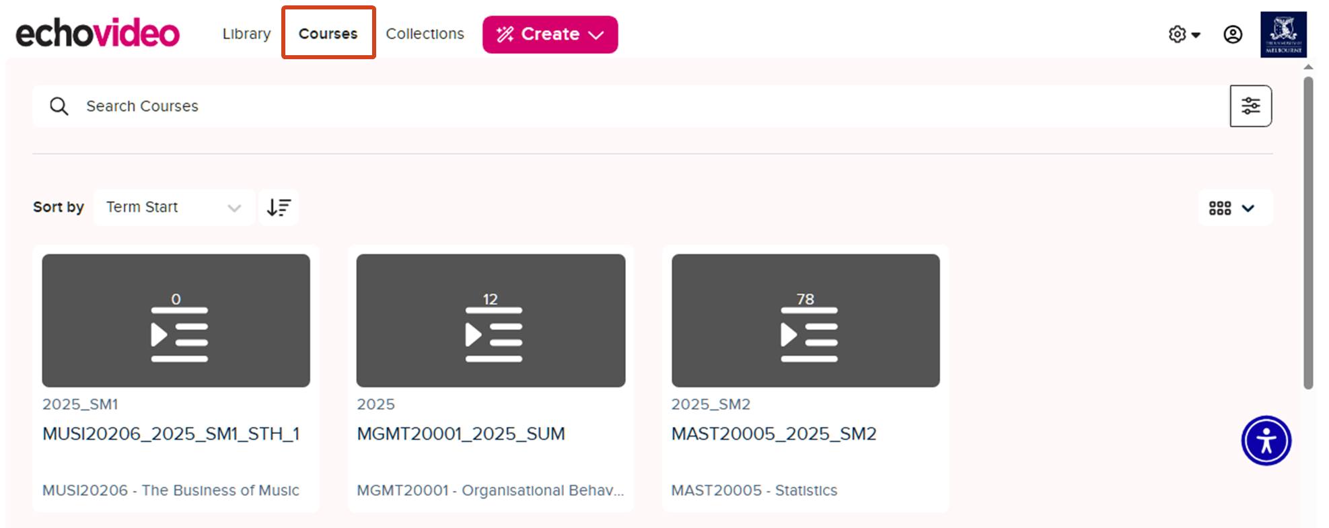Open the Library tab
Image resolution: width=1329 pixels, height=528 pixels.
pos(246,34)
